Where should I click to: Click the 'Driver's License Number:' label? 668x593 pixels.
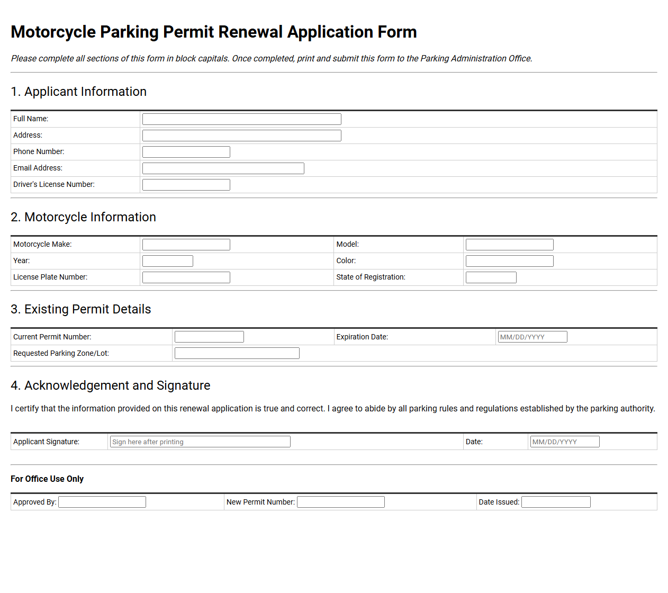[54, 184]
